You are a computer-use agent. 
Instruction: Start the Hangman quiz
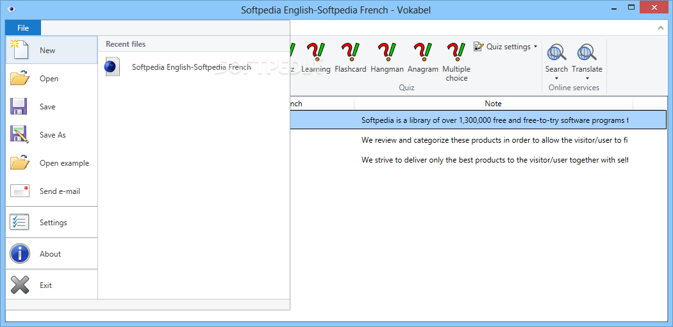[387, 59]
